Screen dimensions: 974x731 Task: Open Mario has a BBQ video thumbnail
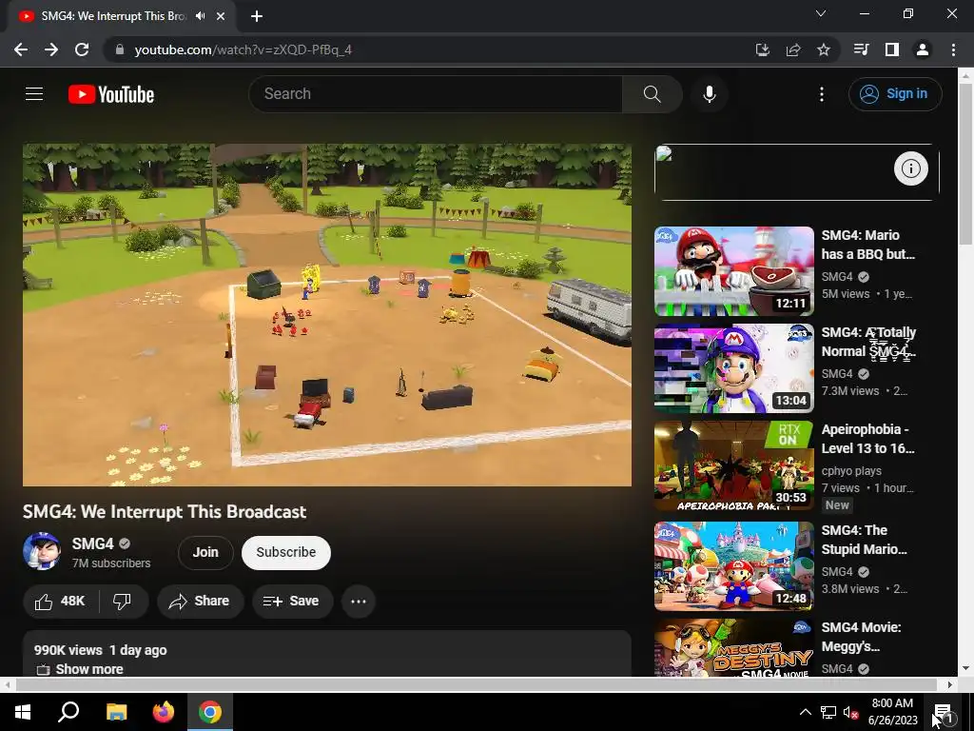click(733, 271)
